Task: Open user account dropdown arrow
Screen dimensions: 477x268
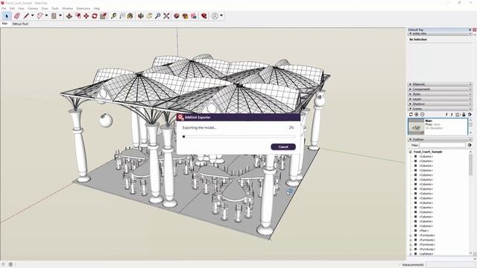Action: 221,16
